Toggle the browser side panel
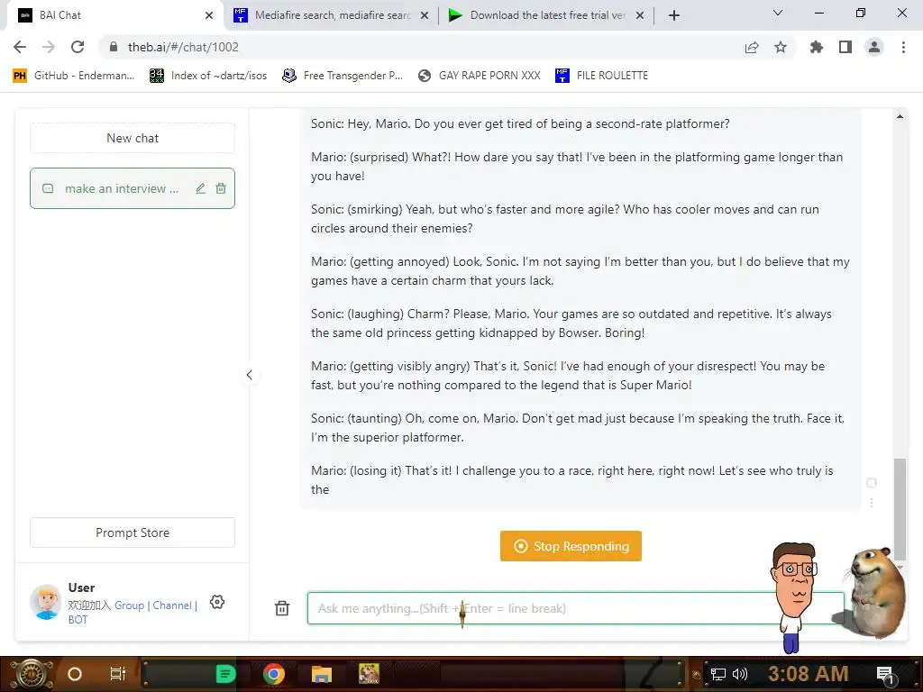The image size is (923, 692). [x=845, y=47]
